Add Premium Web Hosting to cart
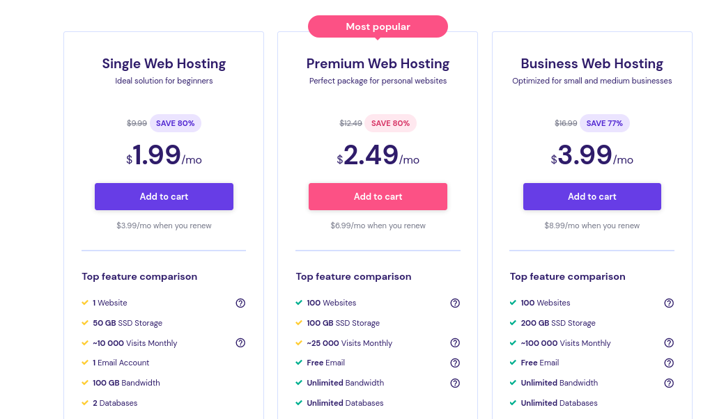 pyautogui.click(x=378, y=196)
